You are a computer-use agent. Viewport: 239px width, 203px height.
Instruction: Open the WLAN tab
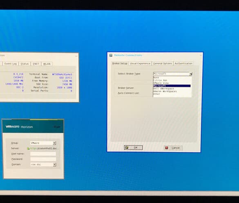tap(47, 64)
